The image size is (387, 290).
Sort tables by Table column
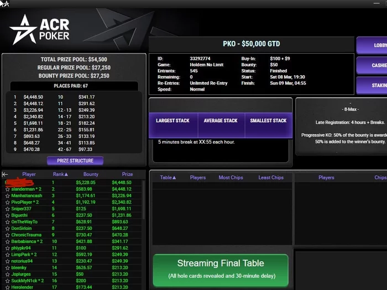pyautogui.click(x=168, y=177)
